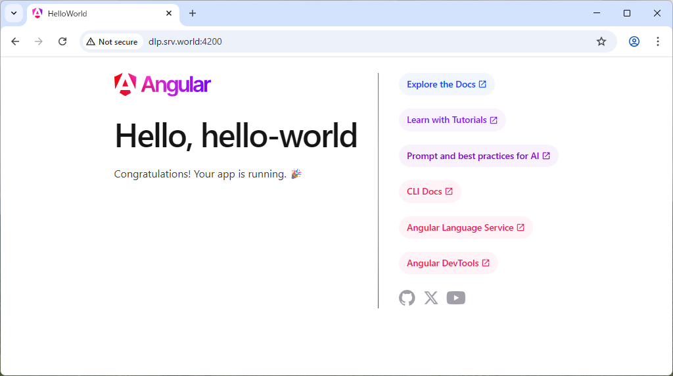The height and width of the screenshot is (376, 673).
Task: View the Not secure site information
Action: tap(112, 41)
